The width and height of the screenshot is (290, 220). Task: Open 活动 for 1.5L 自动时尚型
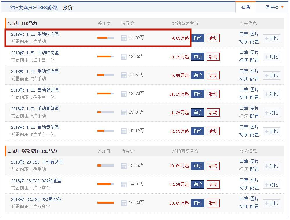(x=213, y=57)
